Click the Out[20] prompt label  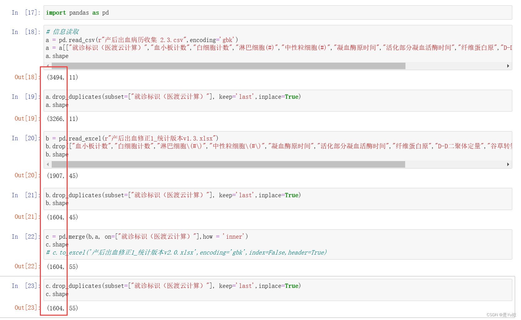coord(27,175)
